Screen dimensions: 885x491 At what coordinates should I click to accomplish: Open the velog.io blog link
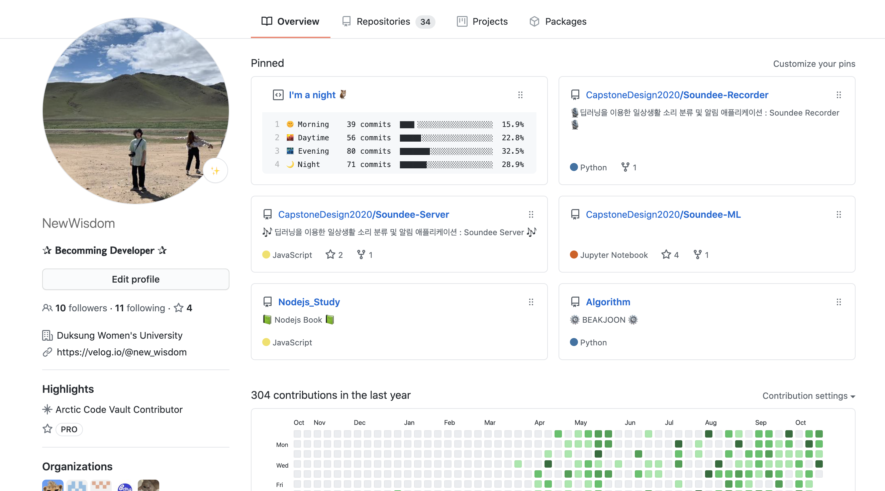pos(121,352)
